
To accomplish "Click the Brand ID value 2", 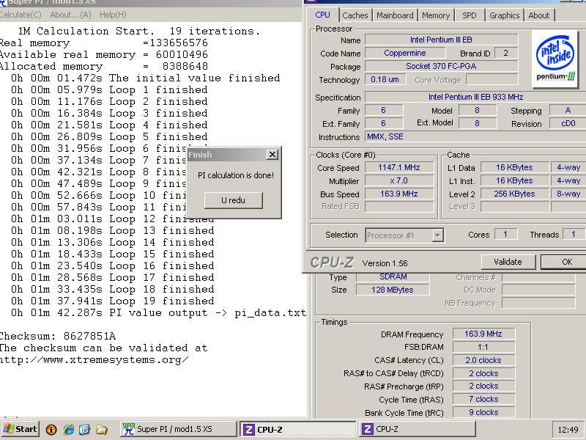I will click(505, 53).
